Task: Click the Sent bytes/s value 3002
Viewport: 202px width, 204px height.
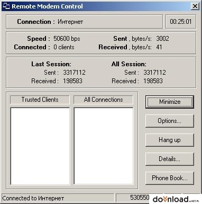Action: [x=162, y=39]
